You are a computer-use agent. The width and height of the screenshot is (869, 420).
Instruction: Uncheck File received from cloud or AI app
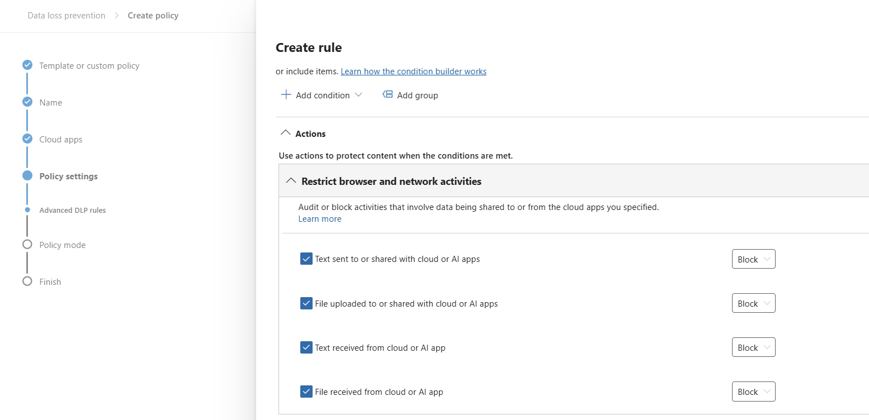[306, 392]
